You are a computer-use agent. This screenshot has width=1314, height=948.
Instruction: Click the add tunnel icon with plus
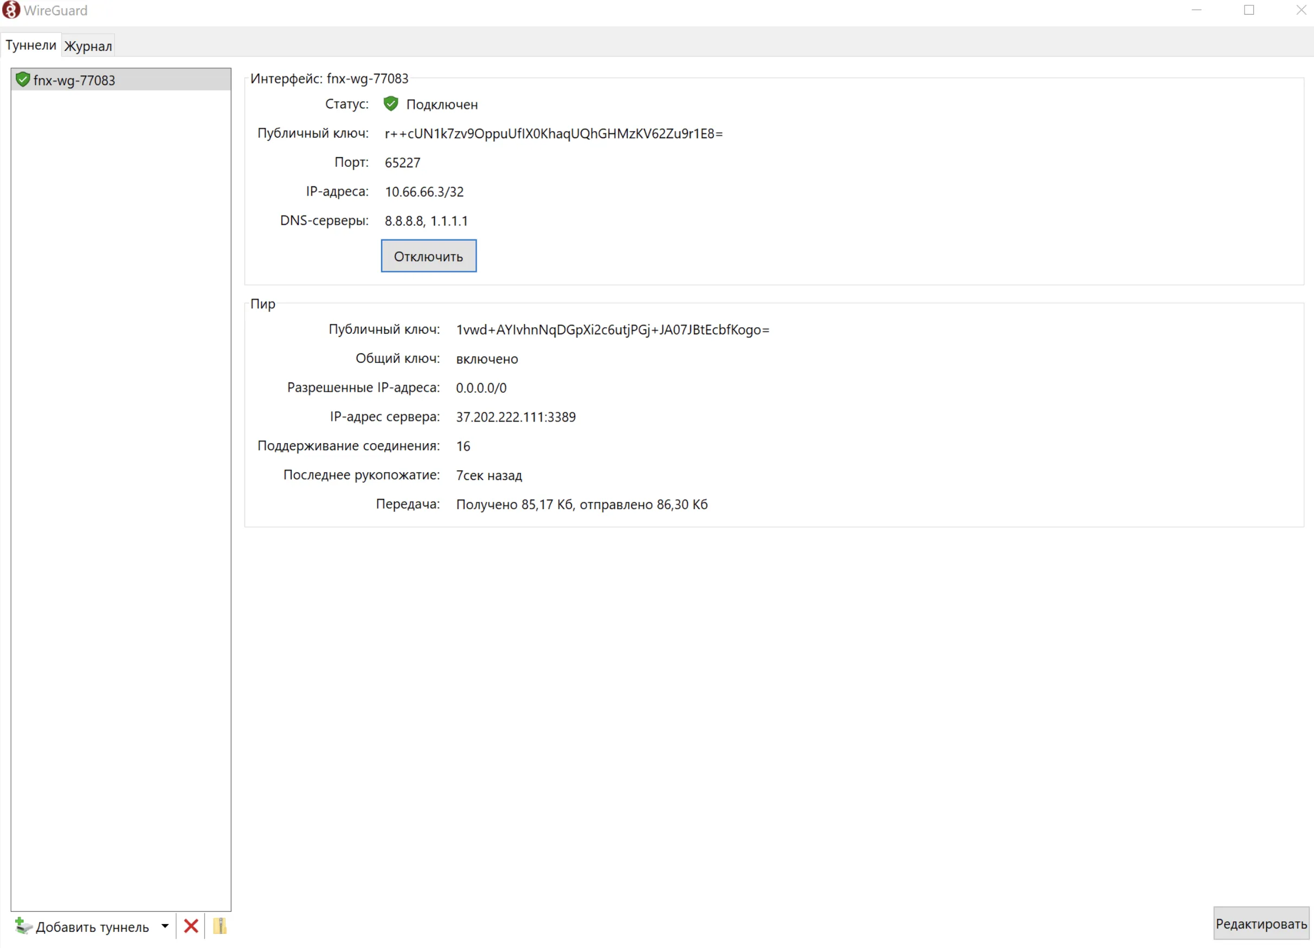coord(23,925)
